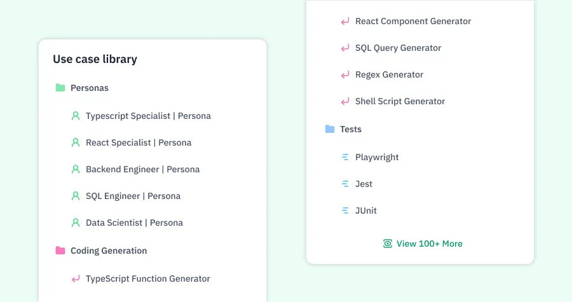Open React Specialist | Persona item
Screen dimensions: 572x302
click(138, 142)
